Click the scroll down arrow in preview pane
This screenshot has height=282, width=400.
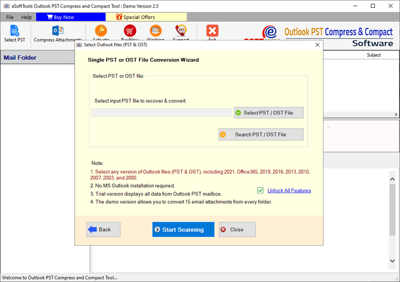click(392, 261)
